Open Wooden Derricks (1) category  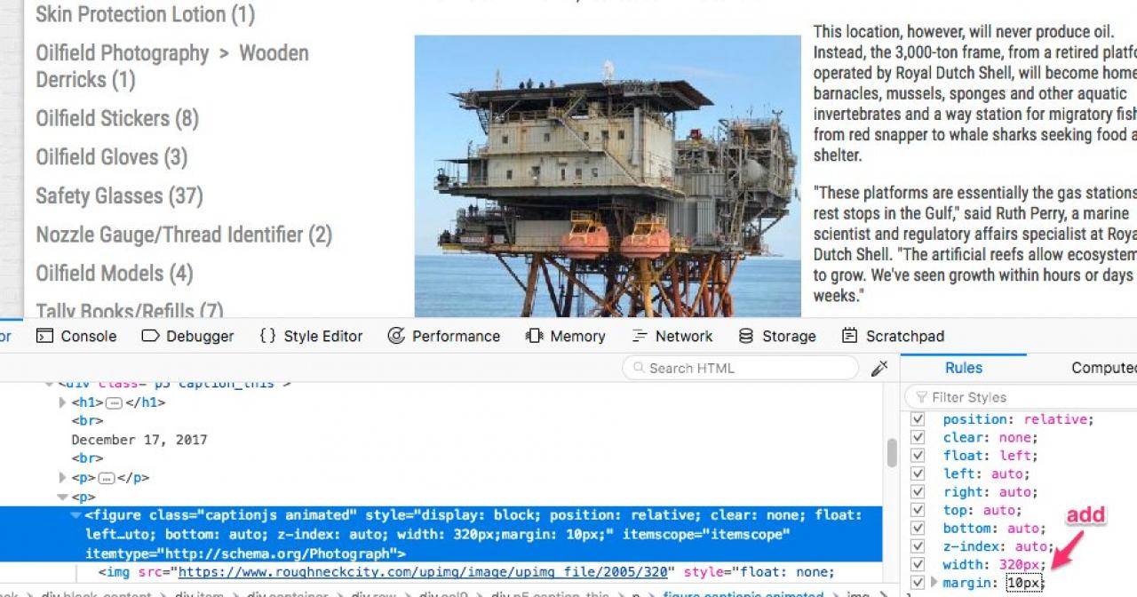(x=172, y=67)
